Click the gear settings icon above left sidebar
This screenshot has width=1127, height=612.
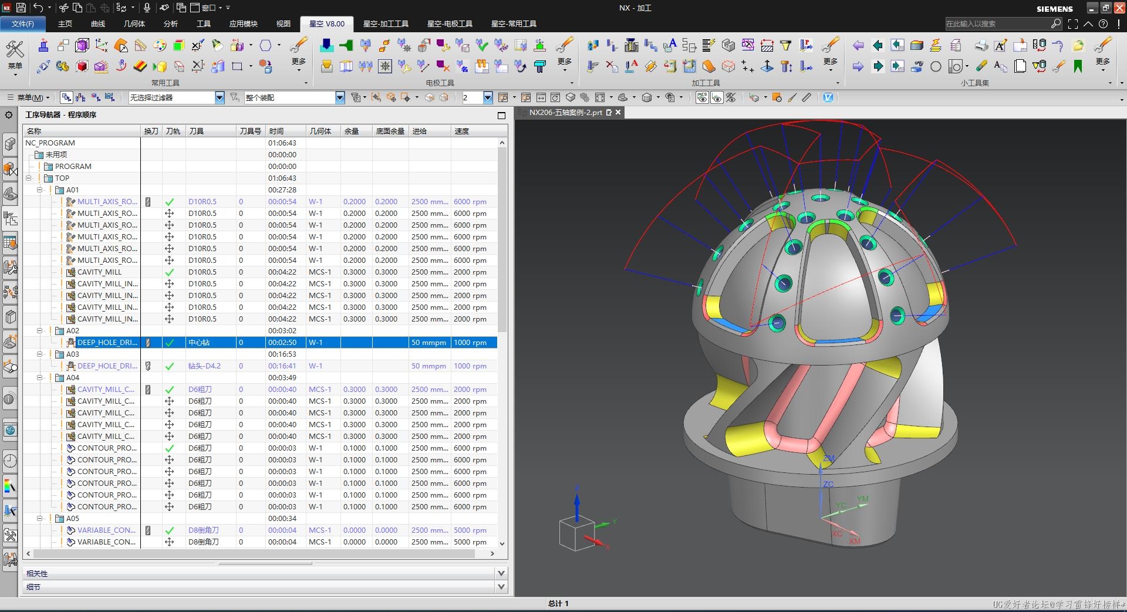coord(9,115)
